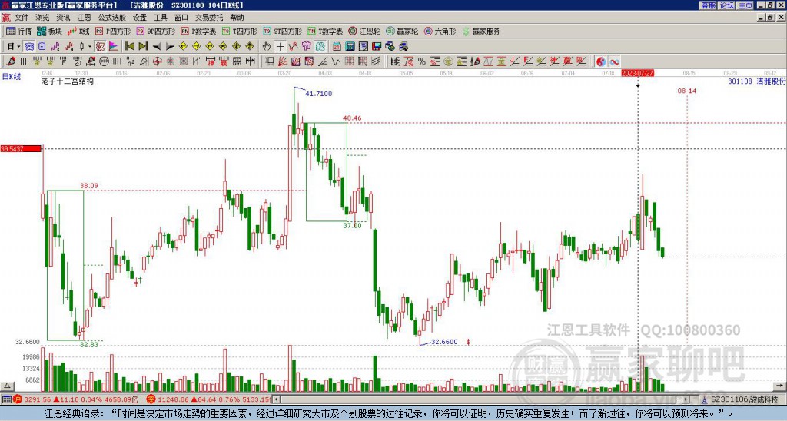Open the 江恩轮 (Gann wheel) tool
The image size is (787, 421).
365,31
